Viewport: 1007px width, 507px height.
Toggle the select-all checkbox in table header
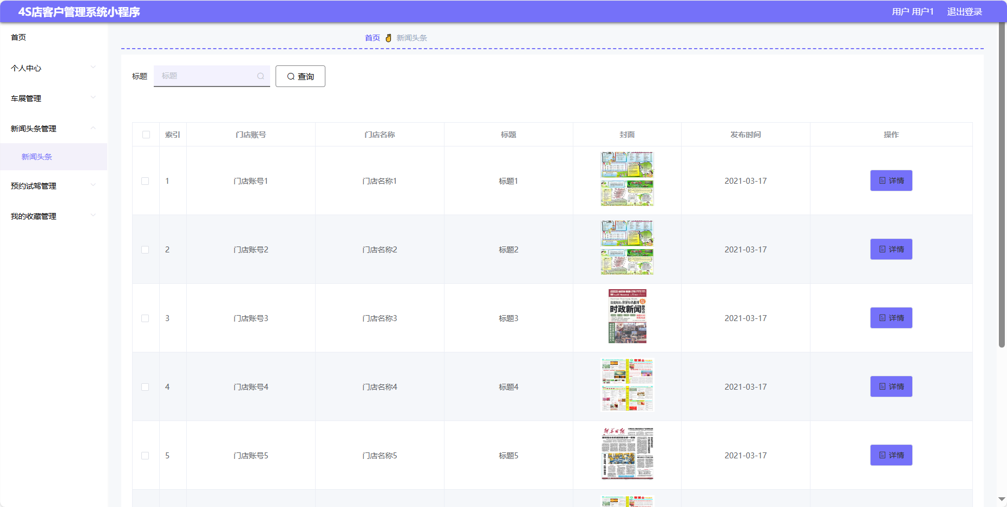tap(146, 135)
